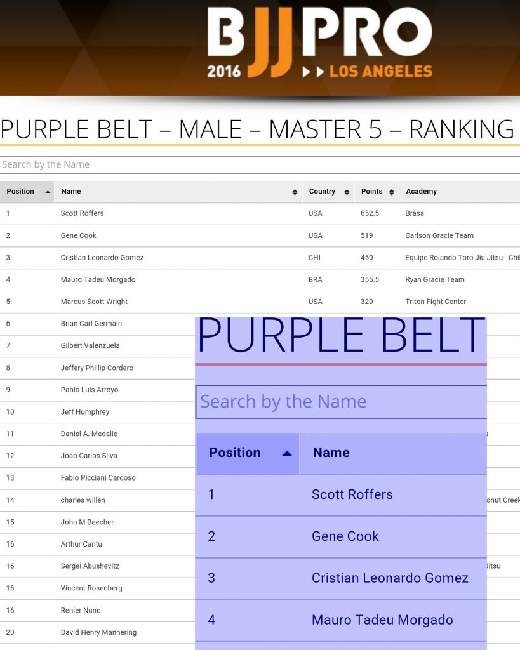Select Jeffery Phillip Cordero row
This screenshot has width=520, height=650.
pyautogui.click(x=97, y=368)
